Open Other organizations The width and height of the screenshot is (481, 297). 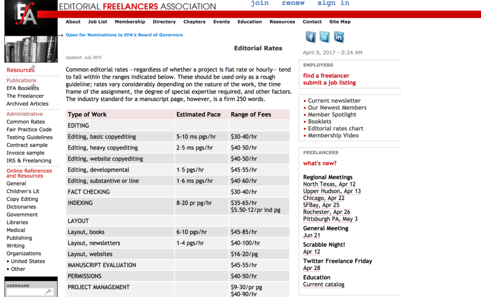pyautogui.click(x=18, y=269)
